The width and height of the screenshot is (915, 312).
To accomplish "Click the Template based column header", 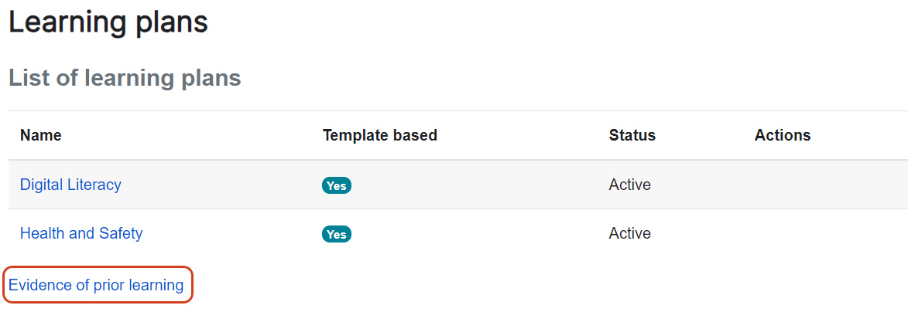I will tap(379, 135).
